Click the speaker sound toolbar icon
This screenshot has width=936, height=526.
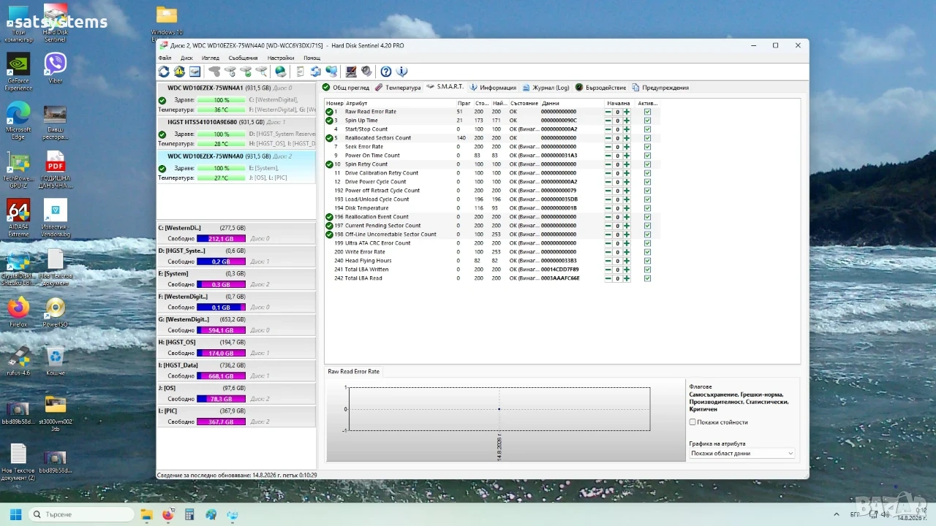tap(366, 72)
